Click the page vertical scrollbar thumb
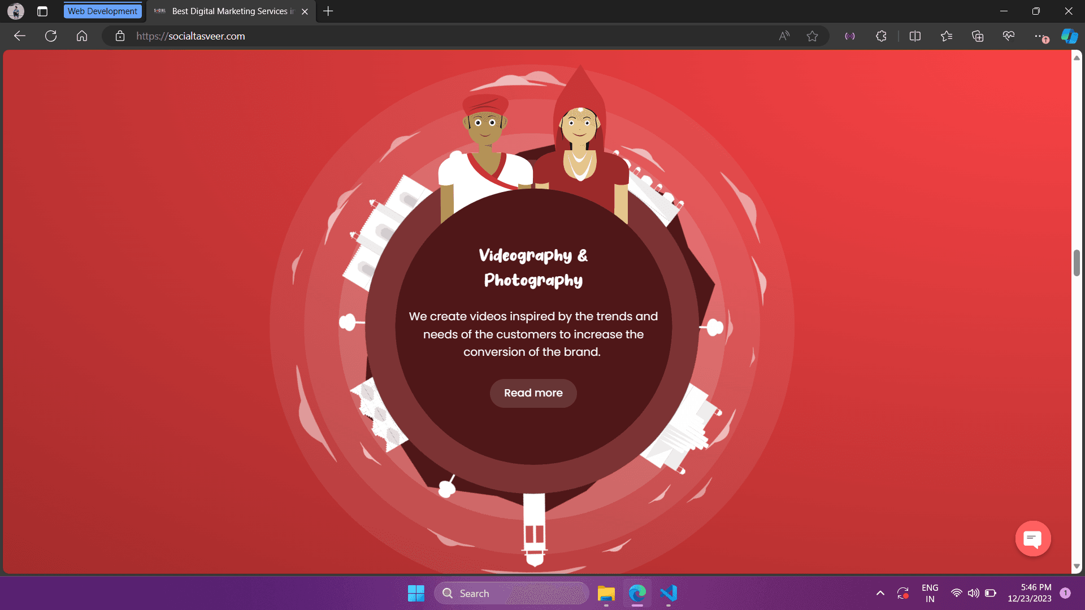 pos(1077,263)
